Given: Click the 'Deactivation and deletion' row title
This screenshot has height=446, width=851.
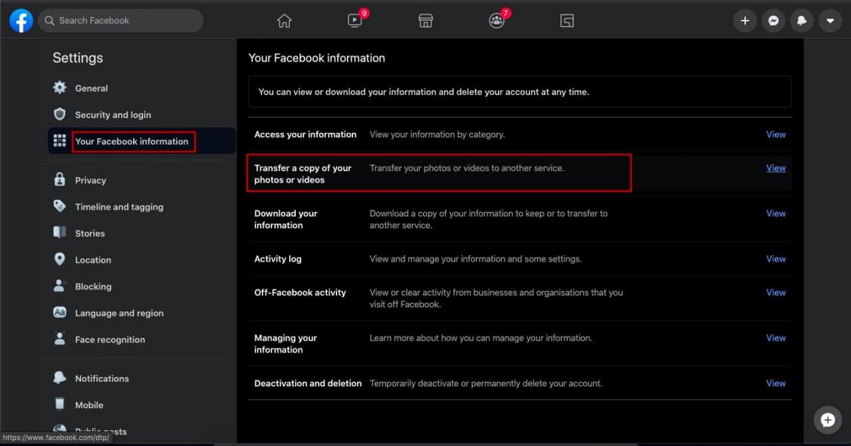Looking at the screenshot, I should (x=308, y=383).
